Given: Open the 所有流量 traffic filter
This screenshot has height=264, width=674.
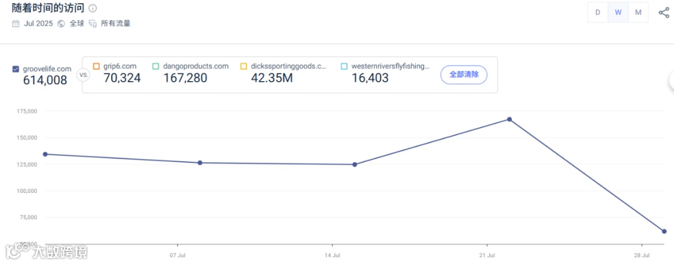Looking at the screenshot, I should [x=115, y=24].
